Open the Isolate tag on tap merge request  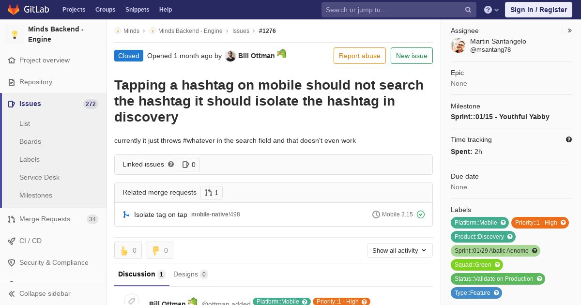click(x=161, y=214)
